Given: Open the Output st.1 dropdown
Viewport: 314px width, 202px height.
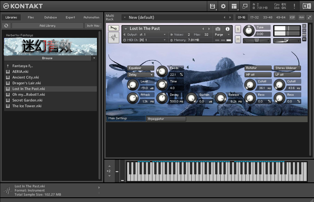Looking at the screenshot, I should click(x=145, y=35).
